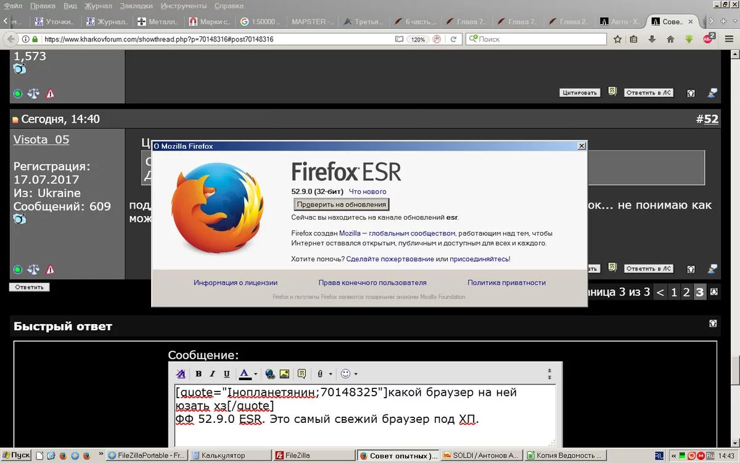Click the paperclip attachment icon
740x463 pixels.
[320, 374]
